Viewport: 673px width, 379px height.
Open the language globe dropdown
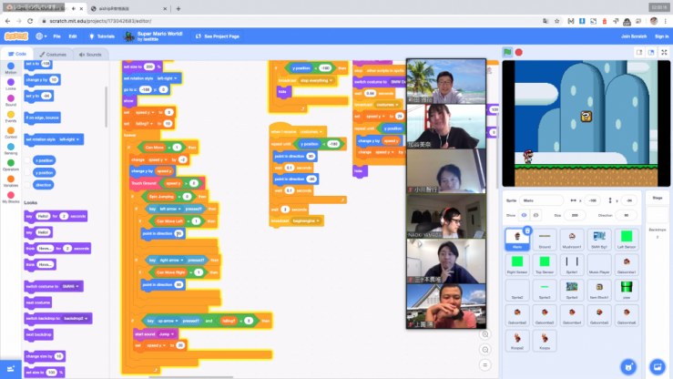(x=41, y=36)
